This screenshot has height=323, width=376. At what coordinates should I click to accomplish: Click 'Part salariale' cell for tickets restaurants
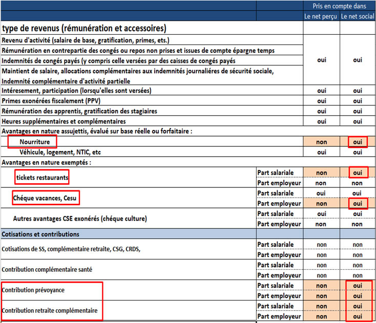279,173
